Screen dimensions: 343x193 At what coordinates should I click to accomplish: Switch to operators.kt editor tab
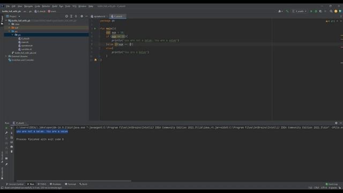click(98, 17)
